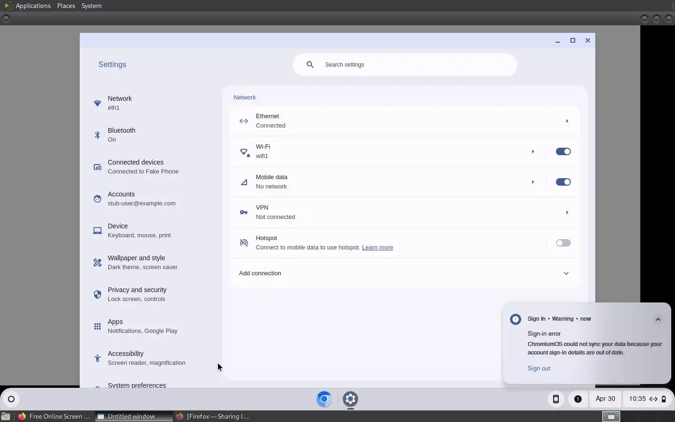Open the launcher circle button
Screen dimensions: 675x422
11,399
